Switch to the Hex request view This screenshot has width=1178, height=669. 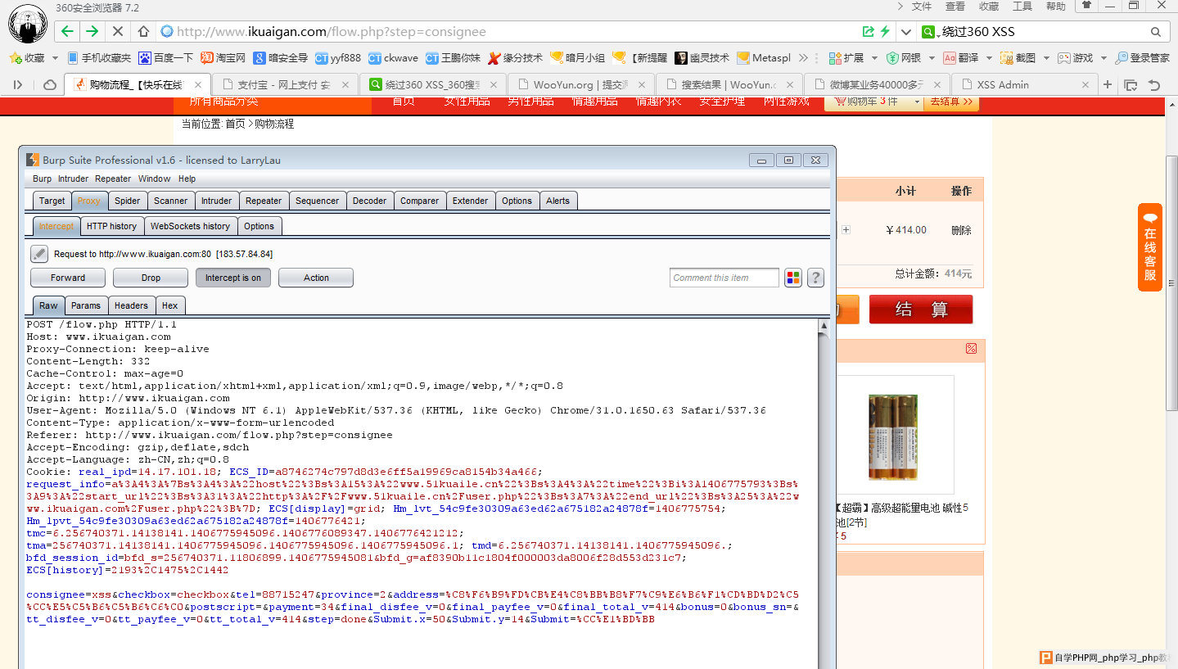[169, 305]
